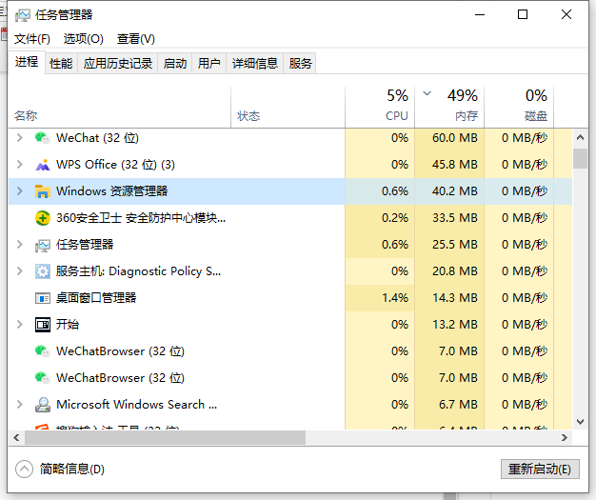Select the 进程 tab
The width and height of the screenshot is (596, 500).
(x=27, y=62)
